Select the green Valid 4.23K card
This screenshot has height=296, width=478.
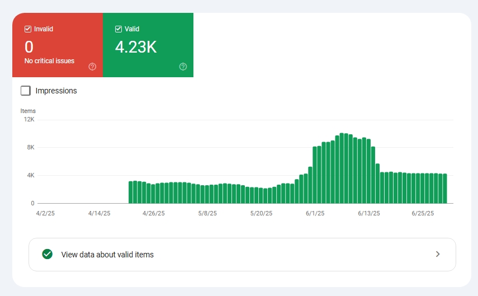pos(148,45)
